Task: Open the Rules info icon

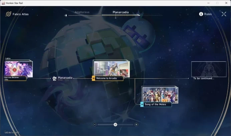Action: coord(201,14)
